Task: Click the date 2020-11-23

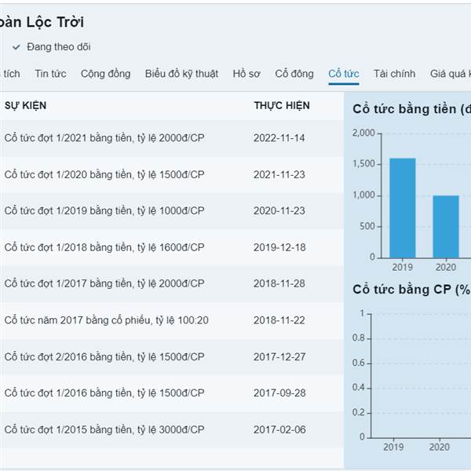Action: pyautogui.click(x=279, y=211)
